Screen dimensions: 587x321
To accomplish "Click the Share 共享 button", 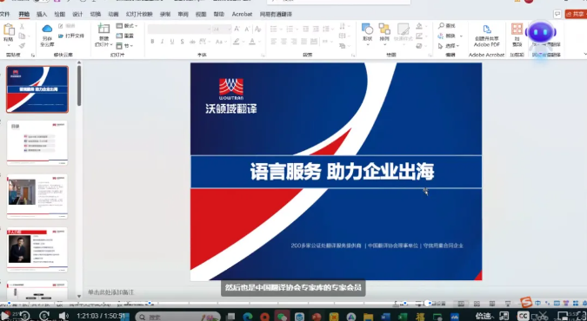I will coord(576,14).
